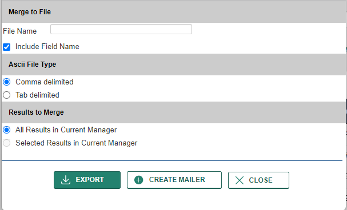This screenshot has height=210, width=347.
Task: Click the download arrow icon on Export
Action: [66, 180]
